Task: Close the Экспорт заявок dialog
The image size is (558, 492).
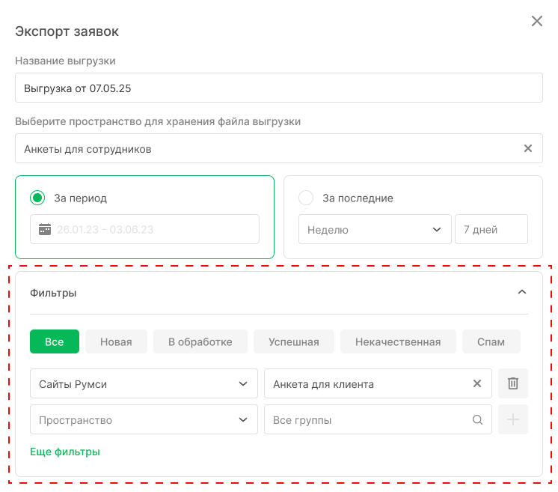Action: pyautogui.click(x=536, y=21)
